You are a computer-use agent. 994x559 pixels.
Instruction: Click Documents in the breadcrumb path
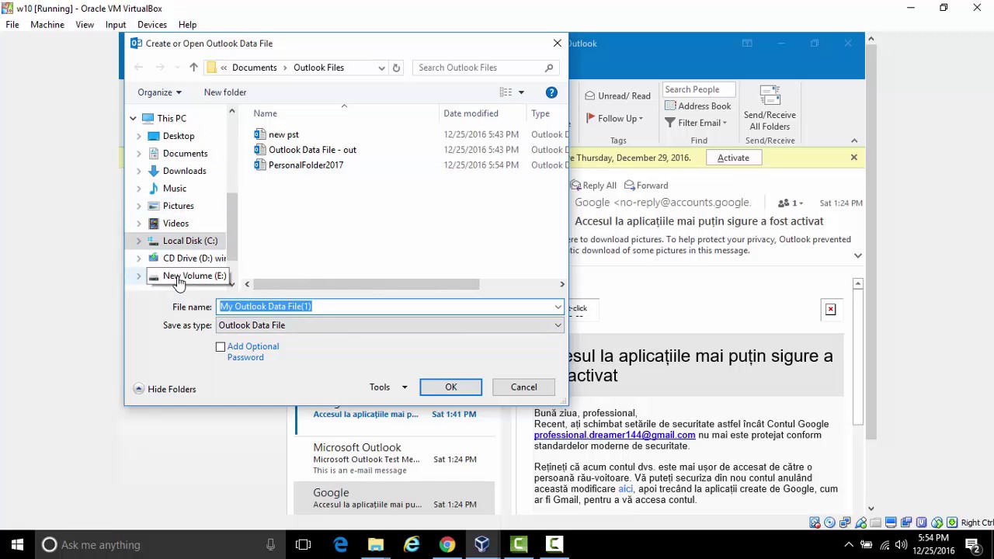tap(254, 68)
